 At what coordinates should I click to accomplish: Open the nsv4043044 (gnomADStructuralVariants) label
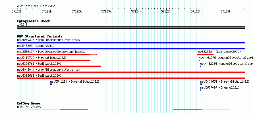pyautogui.click(x=49, y=70)
